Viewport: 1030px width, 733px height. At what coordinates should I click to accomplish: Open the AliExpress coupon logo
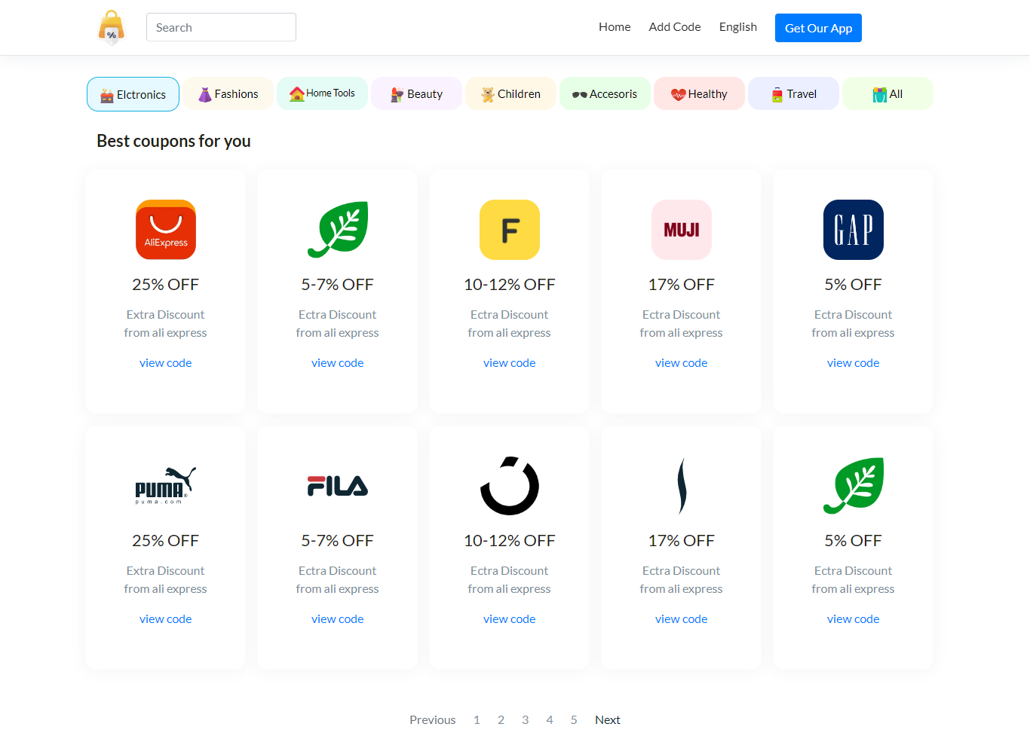166,230
